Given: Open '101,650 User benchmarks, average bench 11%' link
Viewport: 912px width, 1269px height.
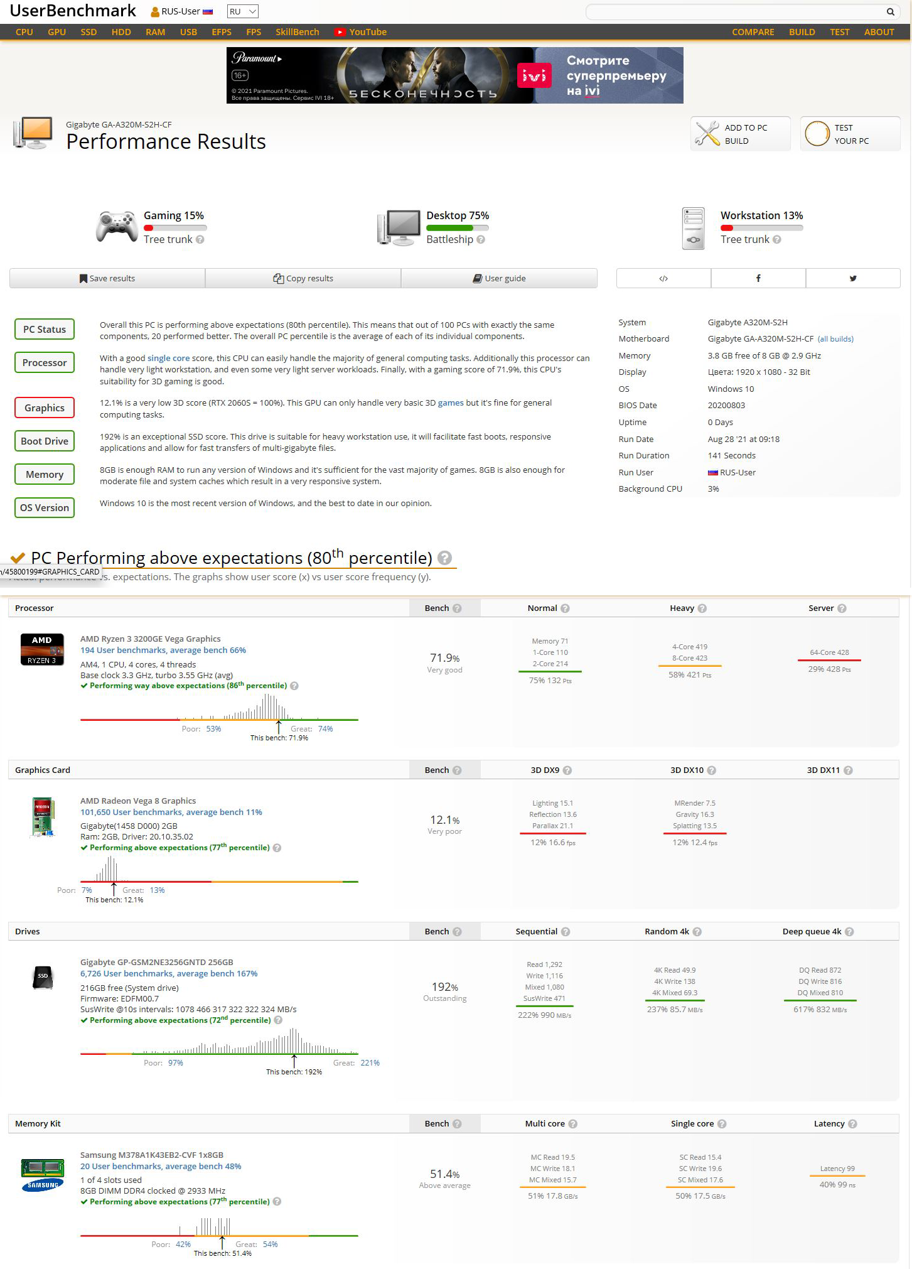Looking at the screenshot, I should click(171, 813).
